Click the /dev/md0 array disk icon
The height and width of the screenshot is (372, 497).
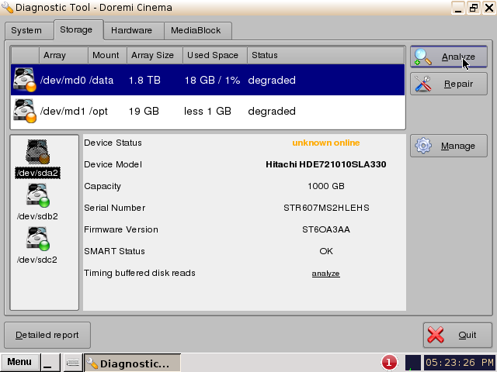(x=24, y=80)
